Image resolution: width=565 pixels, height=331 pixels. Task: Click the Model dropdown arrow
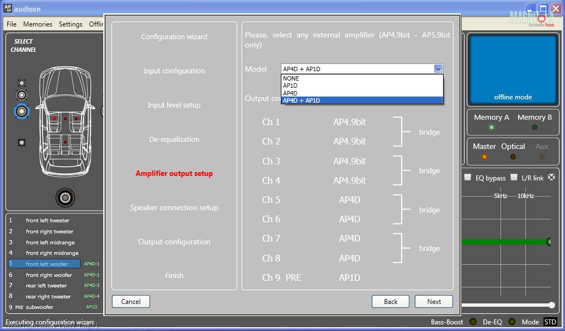438,69
